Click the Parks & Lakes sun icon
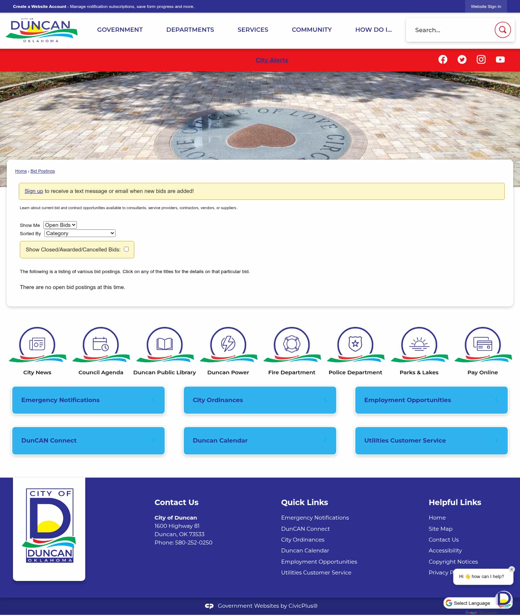This screenshot has height=616, width=520. tap(419, 344)
